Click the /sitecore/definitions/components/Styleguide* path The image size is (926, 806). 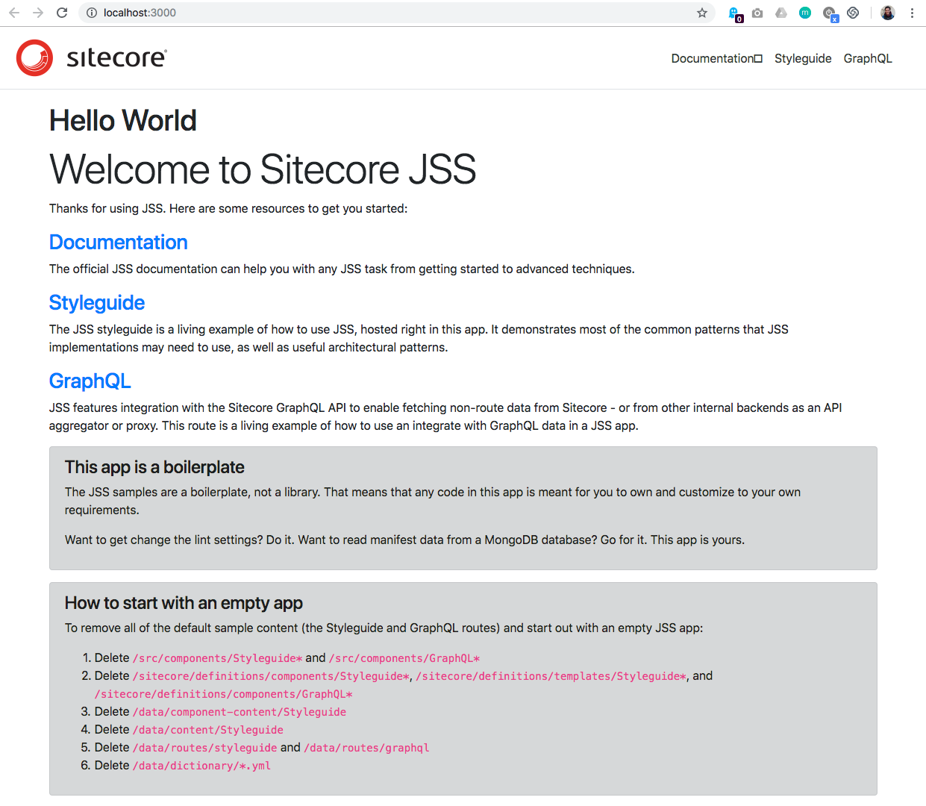pyautogui.click(x=271, y=676)
